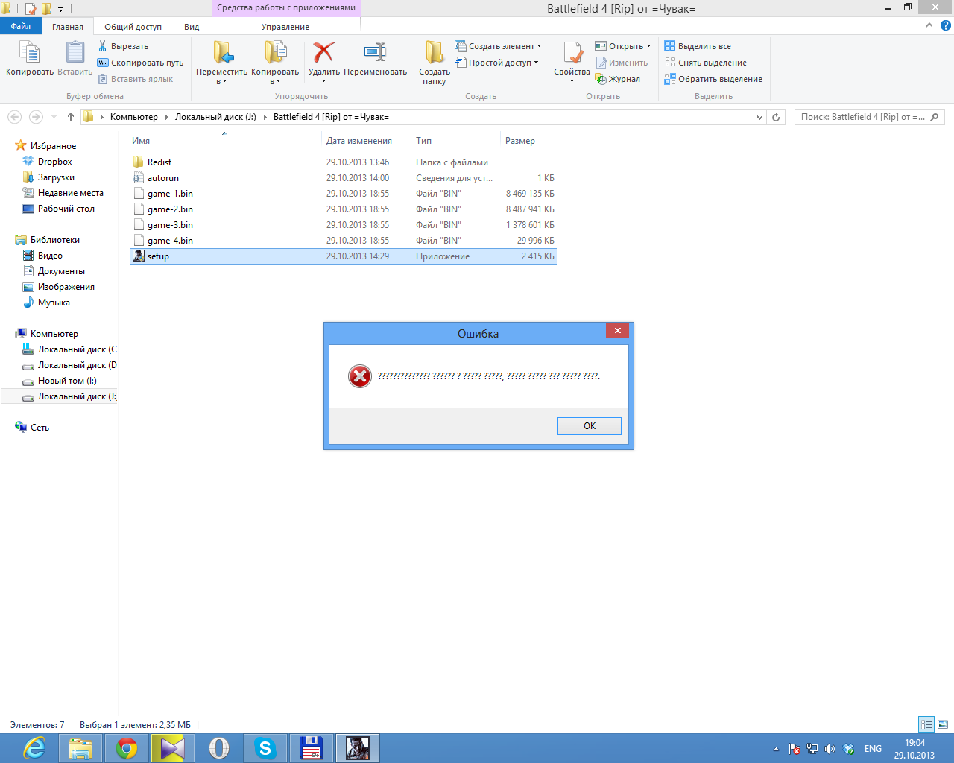Sort by Name (Имя) column header

[224, 141]
